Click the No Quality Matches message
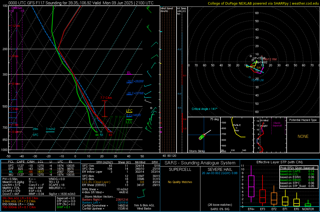This screenshot has height=212, width=320. [x=180, y=182]
